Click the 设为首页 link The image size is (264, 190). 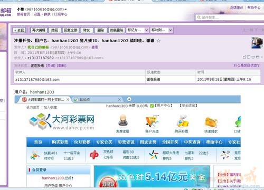[33, 108]
